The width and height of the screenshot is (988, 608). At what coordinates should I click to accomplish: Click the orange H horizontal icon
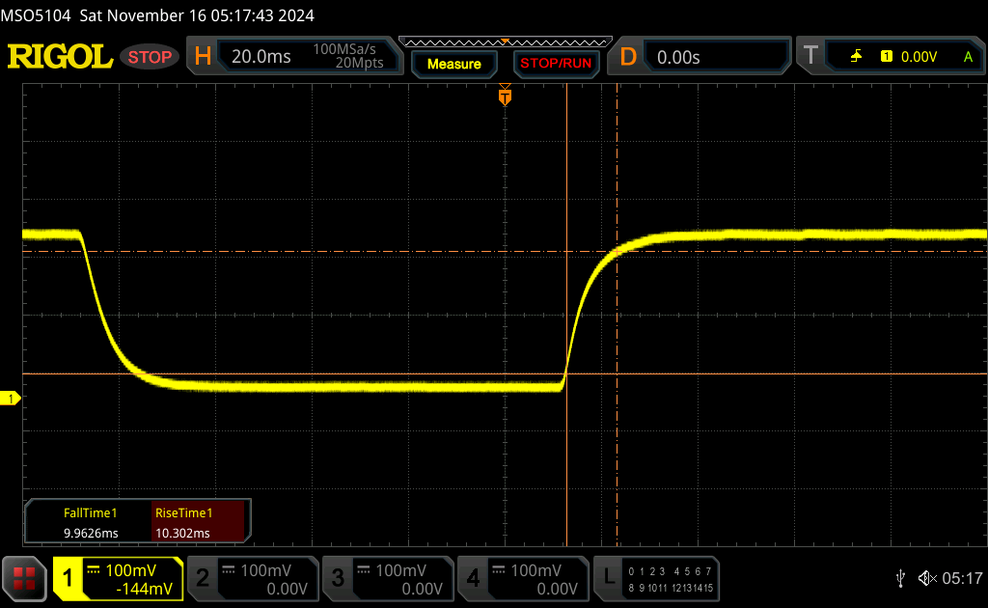coord(203,57)
